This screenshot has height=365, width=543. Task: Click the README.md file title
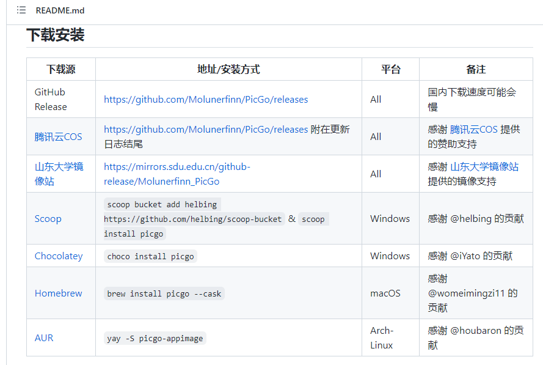pyautogui.click(x=60, y=10)
